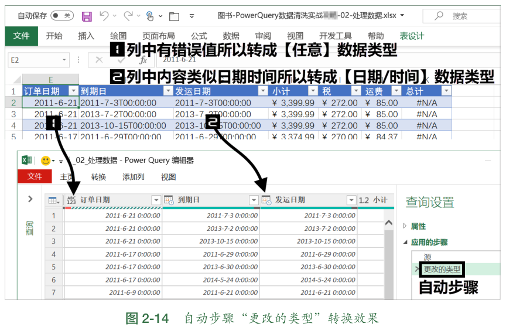Switch to the 数据 ribbon tab
This screenshot has width=506, height=327.
tap(231, 36)
